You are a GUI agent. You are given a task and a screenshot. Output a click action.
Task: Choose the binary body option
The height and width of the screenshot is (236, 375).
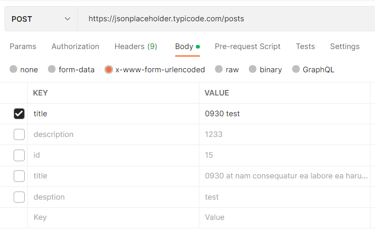pyautogui.click(x=253, y=69)
